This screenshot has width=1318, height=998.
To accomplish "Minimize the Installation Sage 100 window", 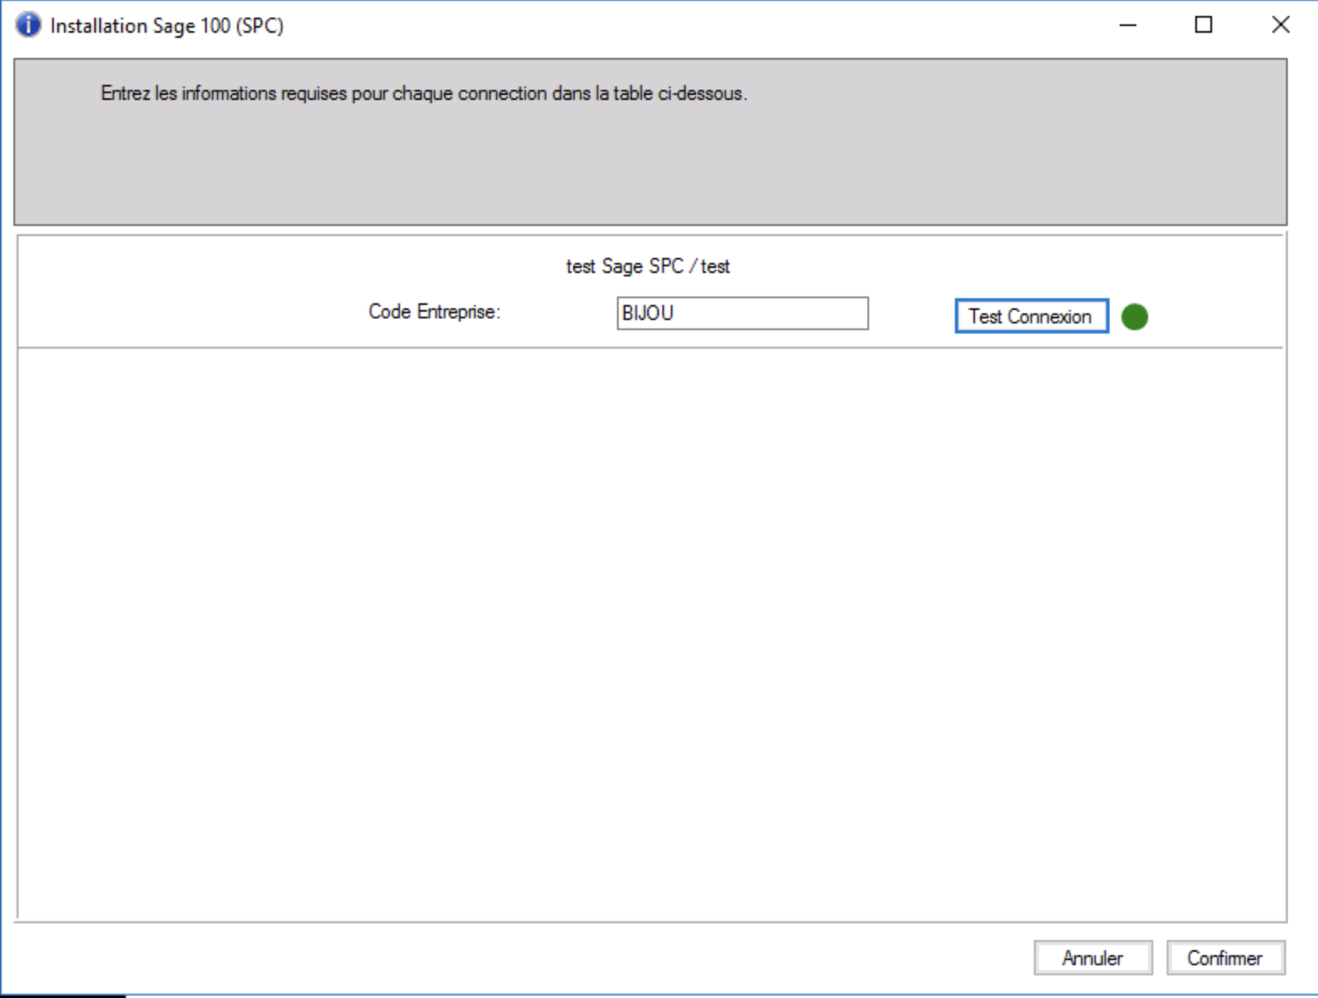I will click(1128, 25).
